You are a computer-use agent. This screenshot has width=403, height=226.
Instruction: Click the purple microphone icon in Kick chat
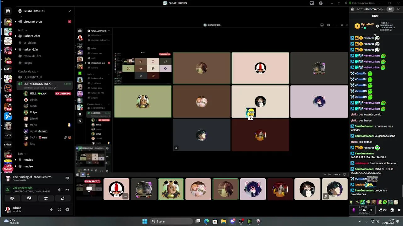click(x=354, y=210)
